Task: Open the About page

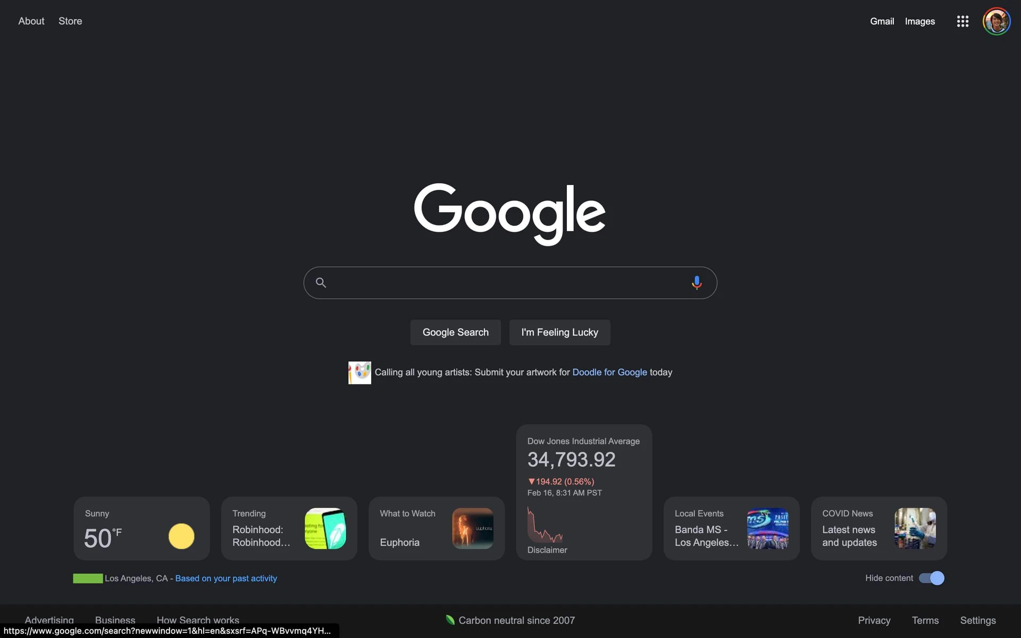Action: point(31,21)
